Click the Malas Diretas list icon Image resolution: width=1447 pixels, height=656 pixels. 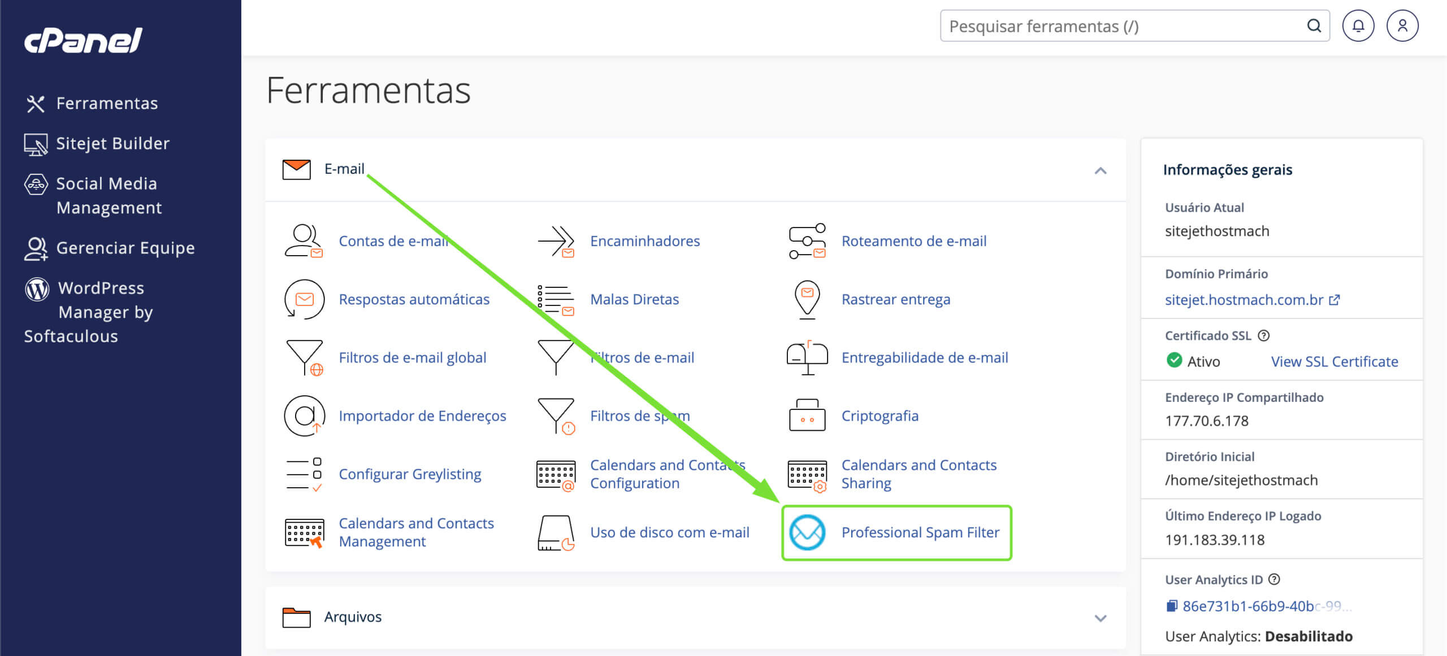556,300
